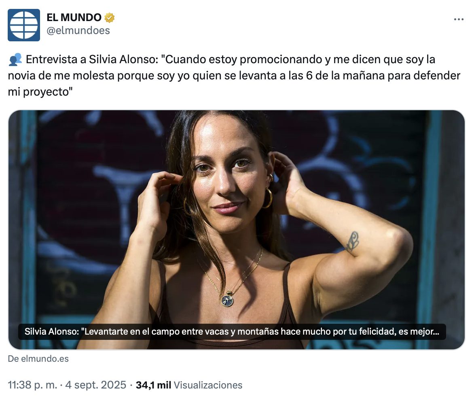Click the speaking heads emoji in tweet
The image size is (474, 397).
tap(15, 60)
